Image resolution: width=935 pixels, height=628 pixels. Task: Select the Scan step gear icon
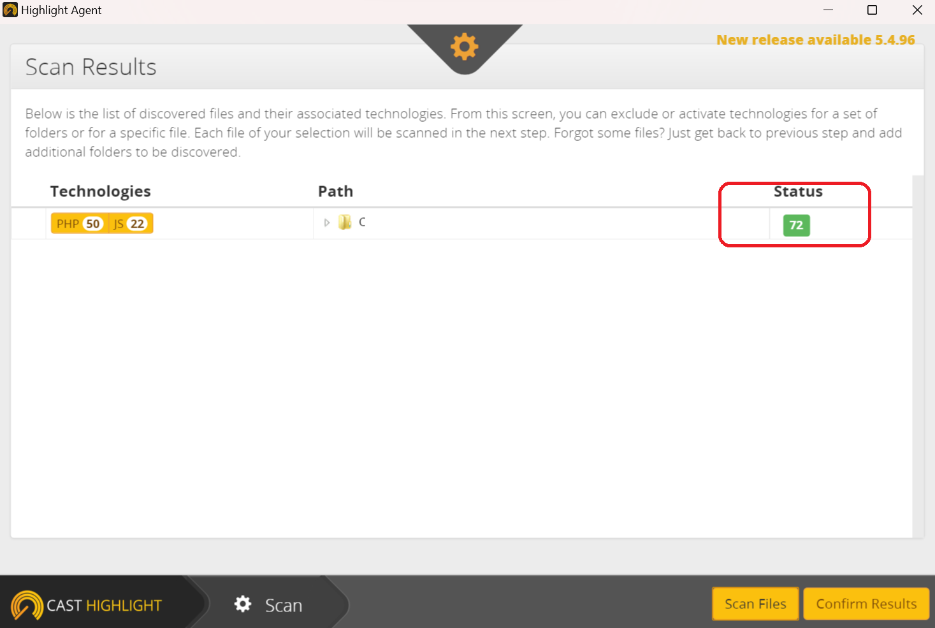click(243, 604)
